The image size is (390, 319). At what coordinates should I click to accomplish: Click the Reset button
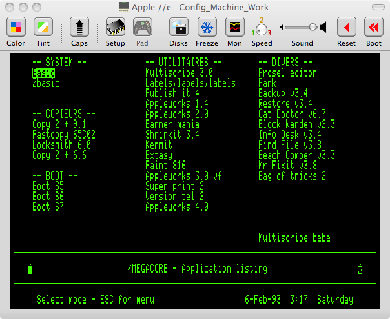point(347,27)
